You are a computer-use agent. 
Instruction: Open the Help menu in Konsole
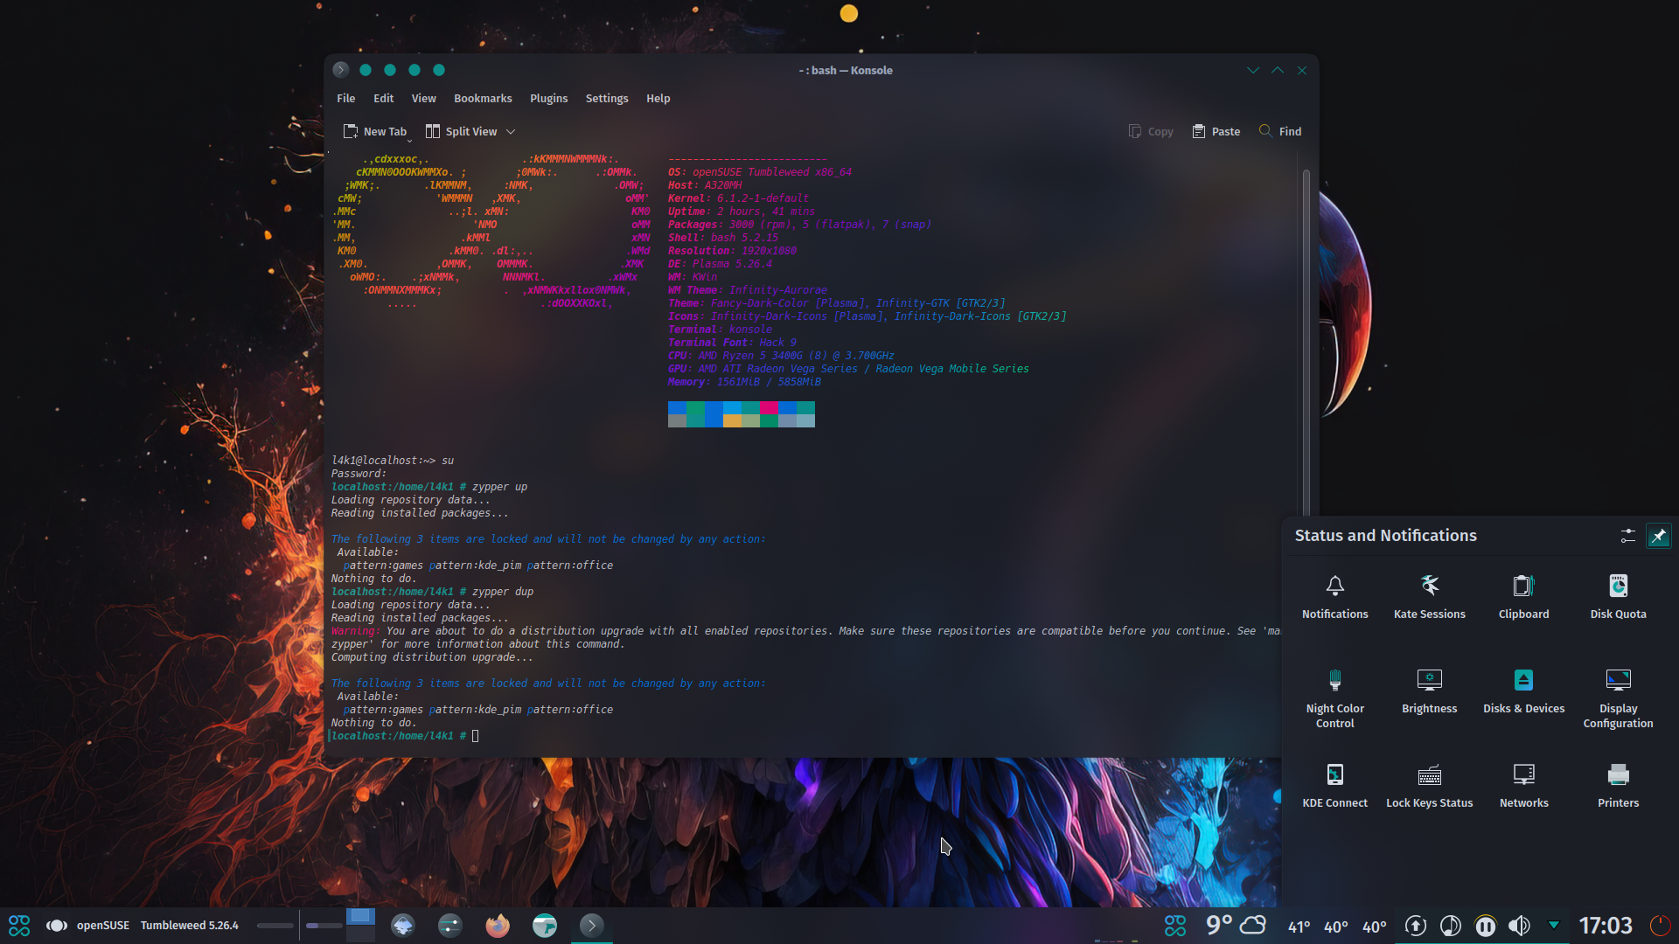[658, 99]
